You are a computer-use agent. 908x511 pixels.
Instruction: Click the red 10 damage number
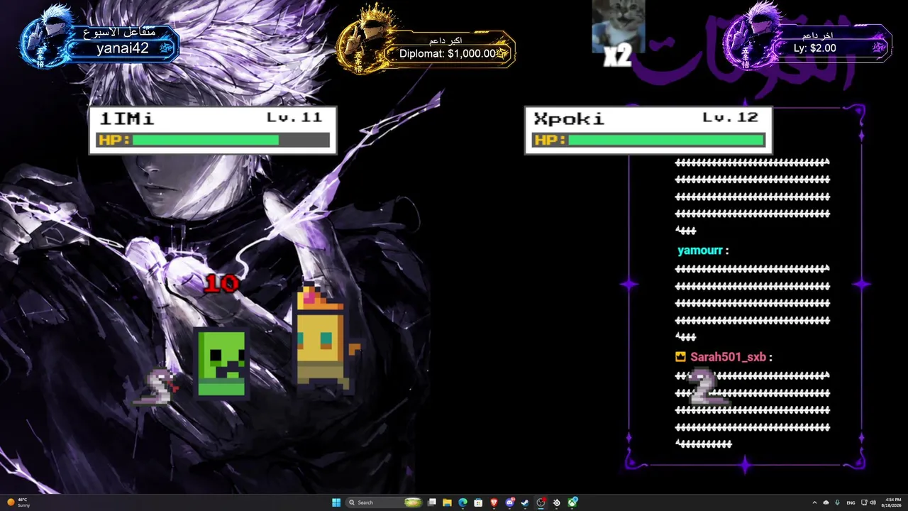pos(221,284)
